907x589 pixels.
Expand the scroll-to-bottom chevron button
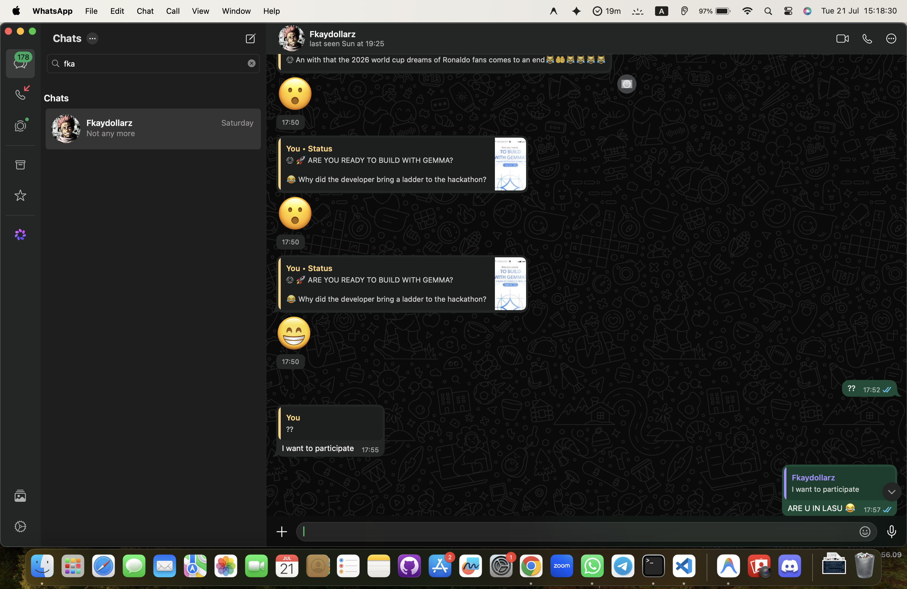point(891,492)
